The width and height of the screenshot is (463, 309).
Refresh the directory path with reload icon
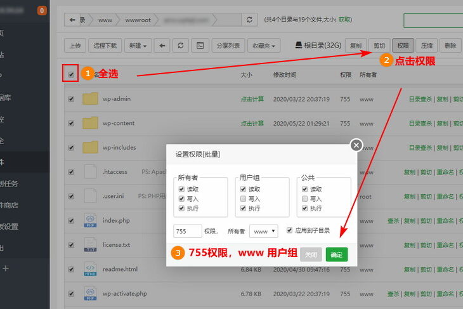252,20
